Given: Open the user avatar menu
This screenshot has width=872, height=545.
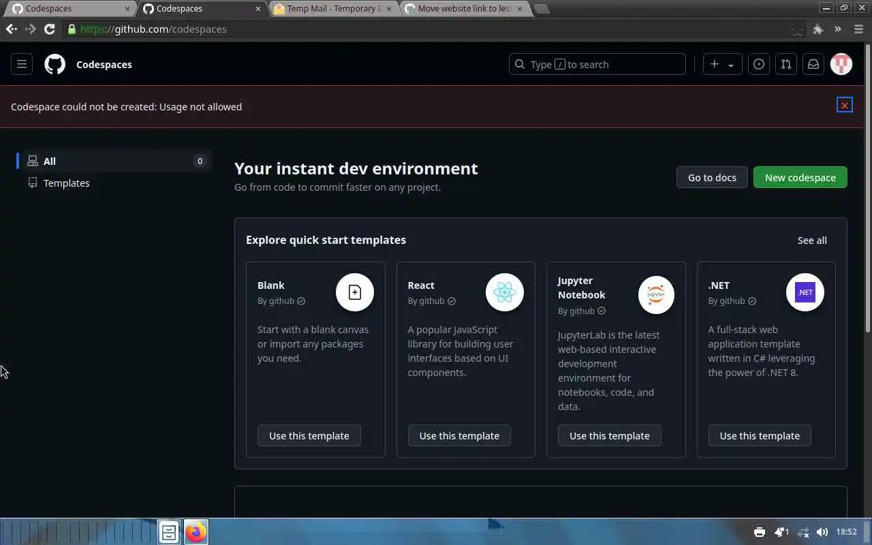Looking at the screenshot, I should pos(841,64).
